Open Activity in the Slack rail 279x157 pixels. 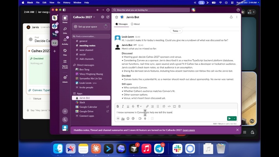pos(65,41)
